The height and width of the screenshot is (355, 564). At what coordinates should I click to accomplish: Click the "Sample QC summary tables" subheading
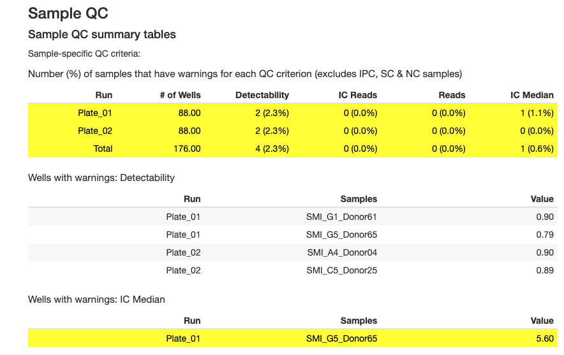coord(102,34)
